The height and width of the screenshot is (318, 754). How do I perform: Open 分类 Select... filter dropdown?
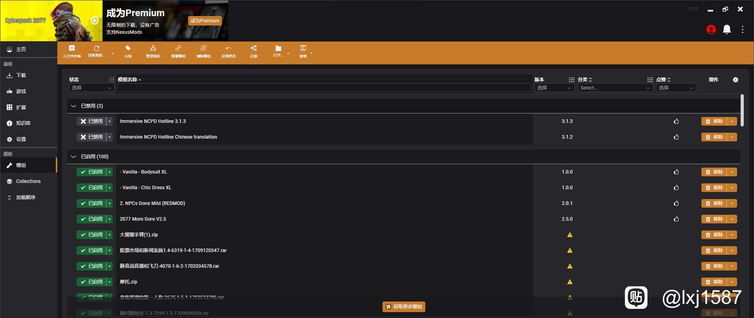coord(615,88)
